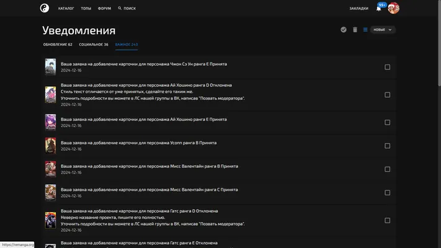Screen dimensions: 441x248
Task: Click the search magnifier icon
Action: [x=120, y=8]
